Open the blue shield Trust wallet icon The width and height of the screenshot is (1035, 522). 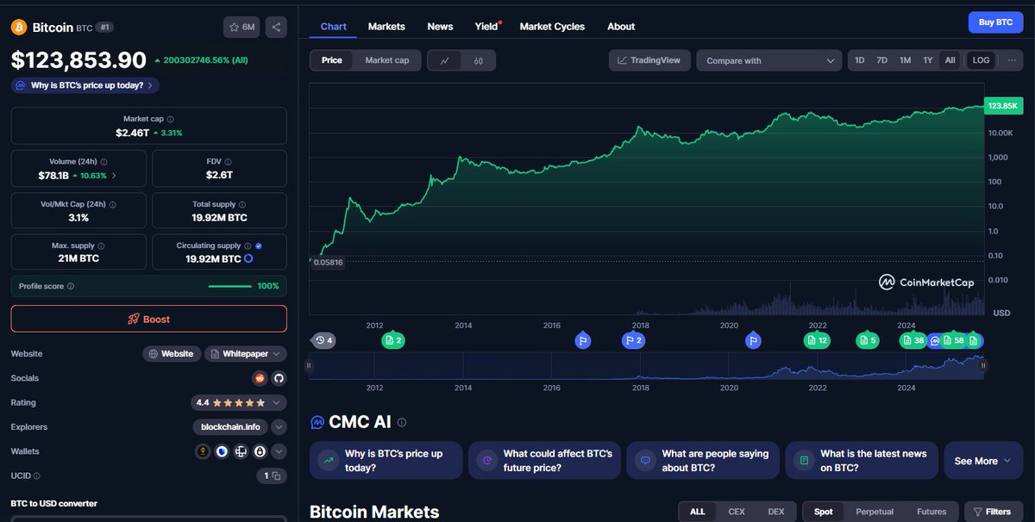click(222, 451)
